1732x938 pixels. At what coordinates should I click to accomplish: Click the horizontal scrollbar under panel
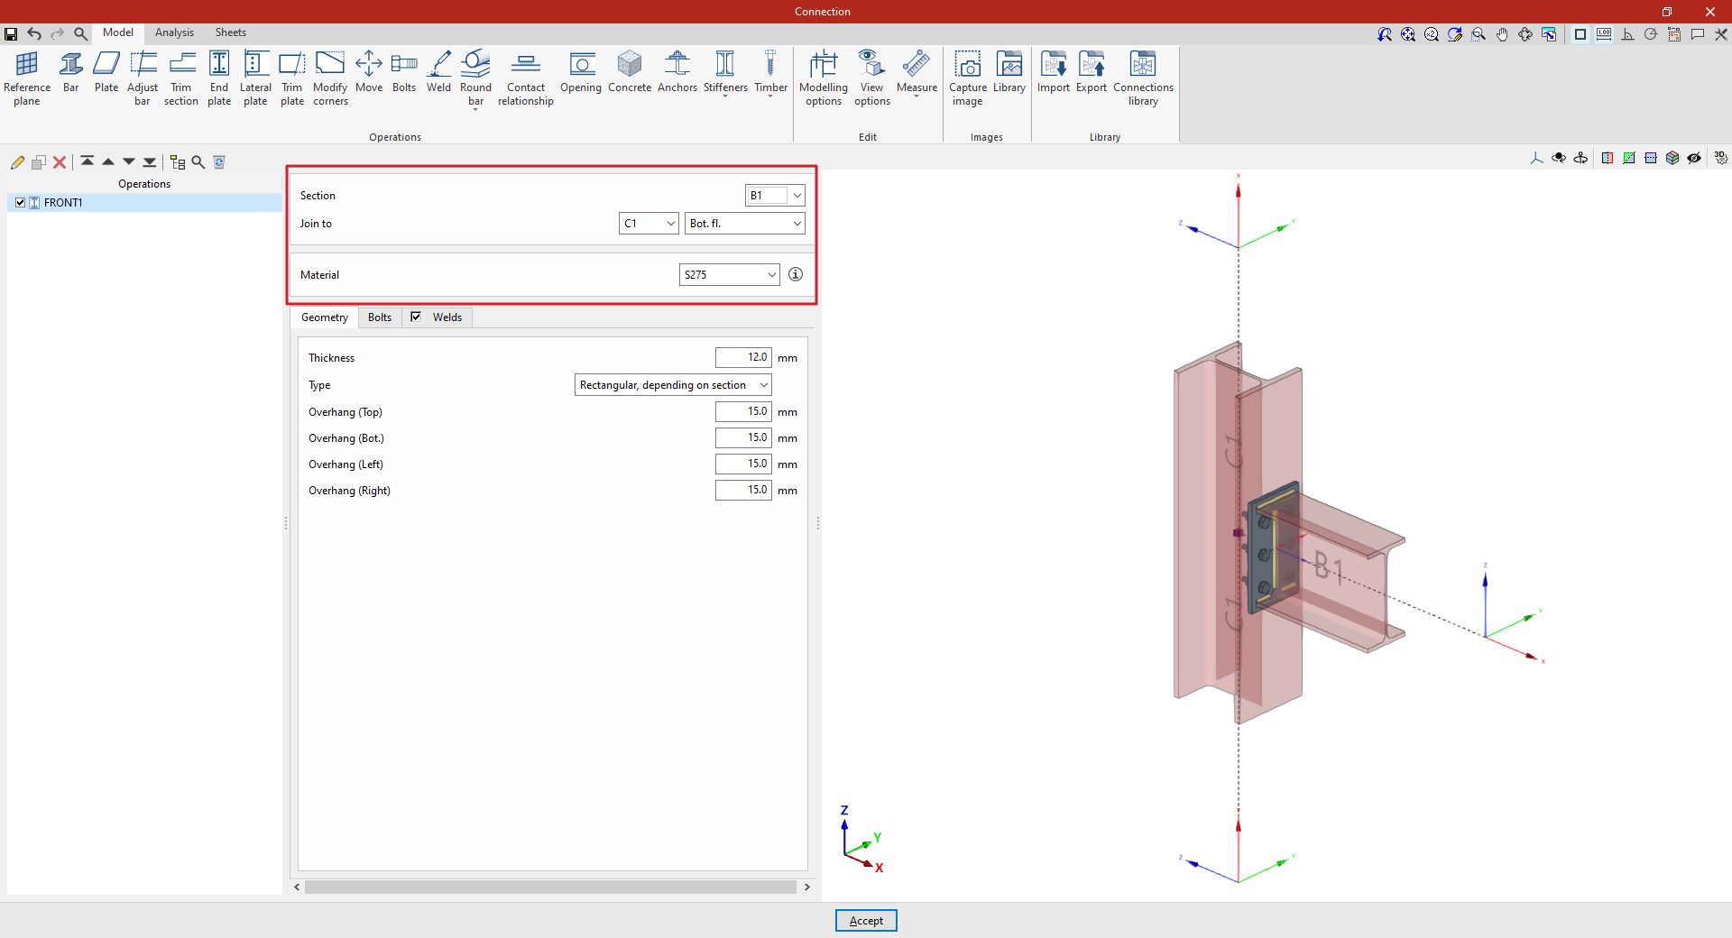click(x=551, y=887)
